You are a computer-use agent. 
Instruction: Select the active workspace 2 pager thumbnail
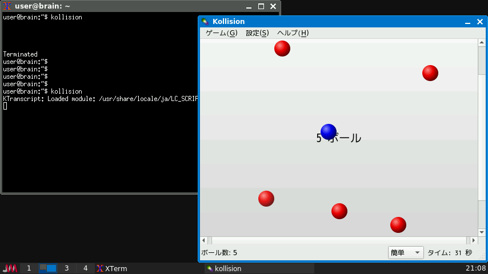pyautogui.click(x=47, y=268)
